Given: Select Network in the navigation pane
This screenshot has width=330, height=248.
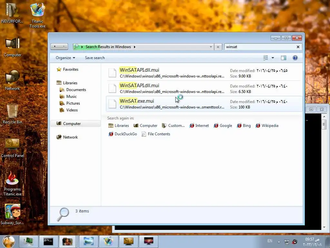Looking at the screenshot, I should 67,137.
